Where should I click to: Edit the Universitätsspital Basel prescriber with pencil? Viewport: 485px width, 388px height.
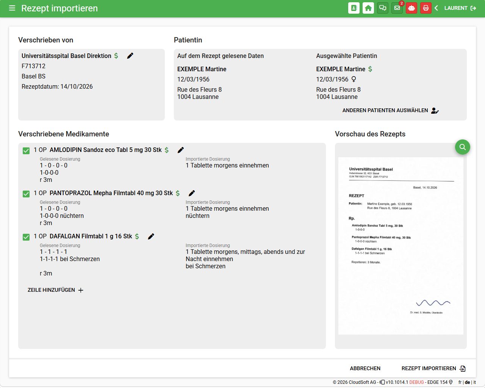[130, 56]
